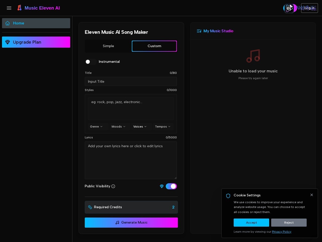Click the shield icon in Cookie Settings
The width and height of the screenshot is (322, 242).
point(228,196)
